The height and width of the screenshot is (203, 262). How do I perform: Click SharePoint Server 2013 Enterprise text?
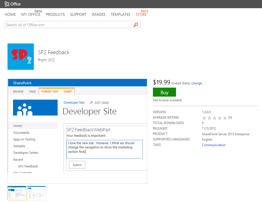[226, 134]
